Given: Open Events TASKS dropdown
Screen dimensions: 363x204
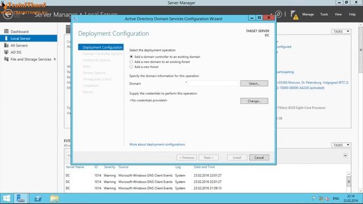Looking at the screenshot, I should coord(341,145).
